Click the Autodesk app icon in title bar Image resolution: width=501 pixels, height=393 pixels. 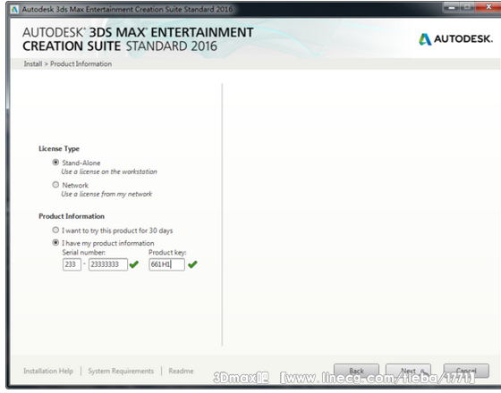pyautogui.click(x=14, y=9)
